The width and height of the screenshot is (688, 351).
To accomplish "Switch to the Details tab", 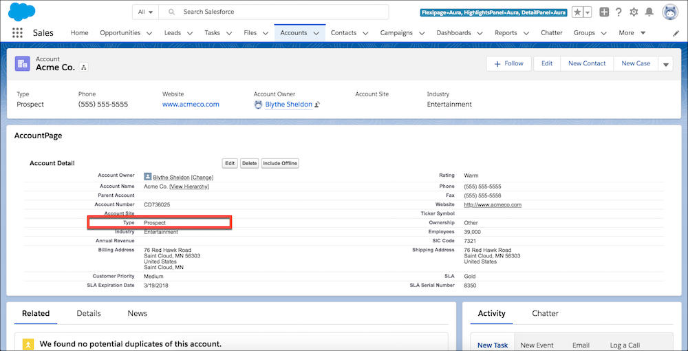I will coord(89,313).
